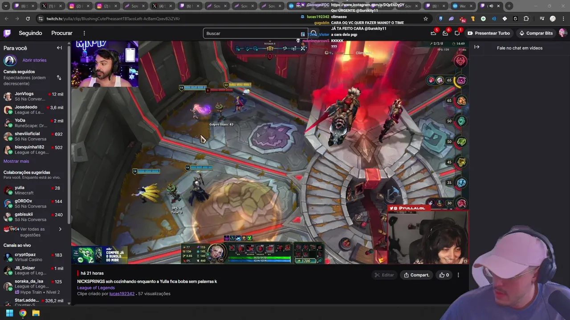Open the Windows Start menu
Viewport: 570px width, 320px height.
coord(9,313)
